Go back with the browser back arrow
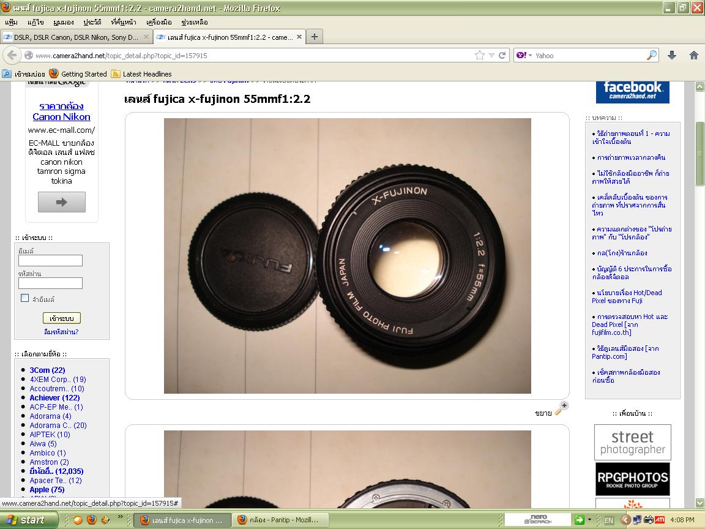This screenshot has width=705, height=529. coord(12,55)
